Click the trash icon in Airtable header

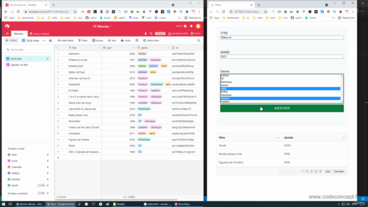(145, 33)
